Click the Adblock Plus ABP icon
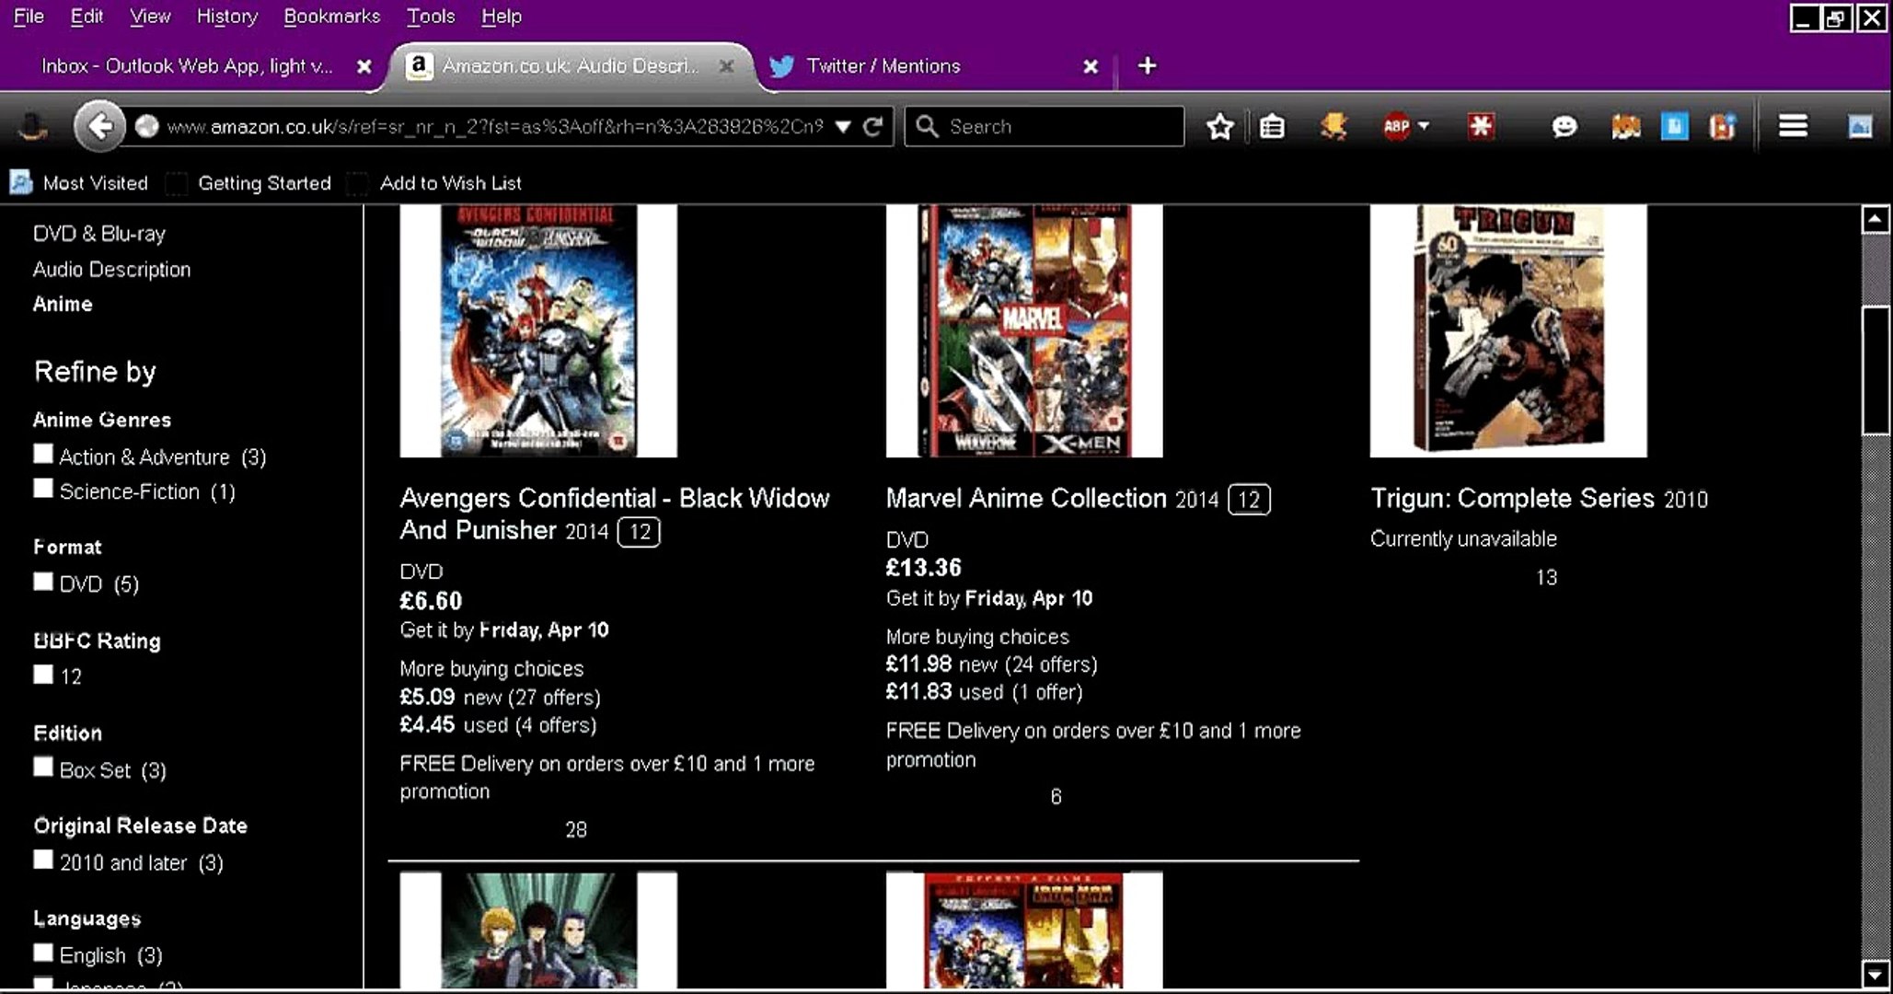The width and height of the screenshot is (1893, 994). 1395,126
